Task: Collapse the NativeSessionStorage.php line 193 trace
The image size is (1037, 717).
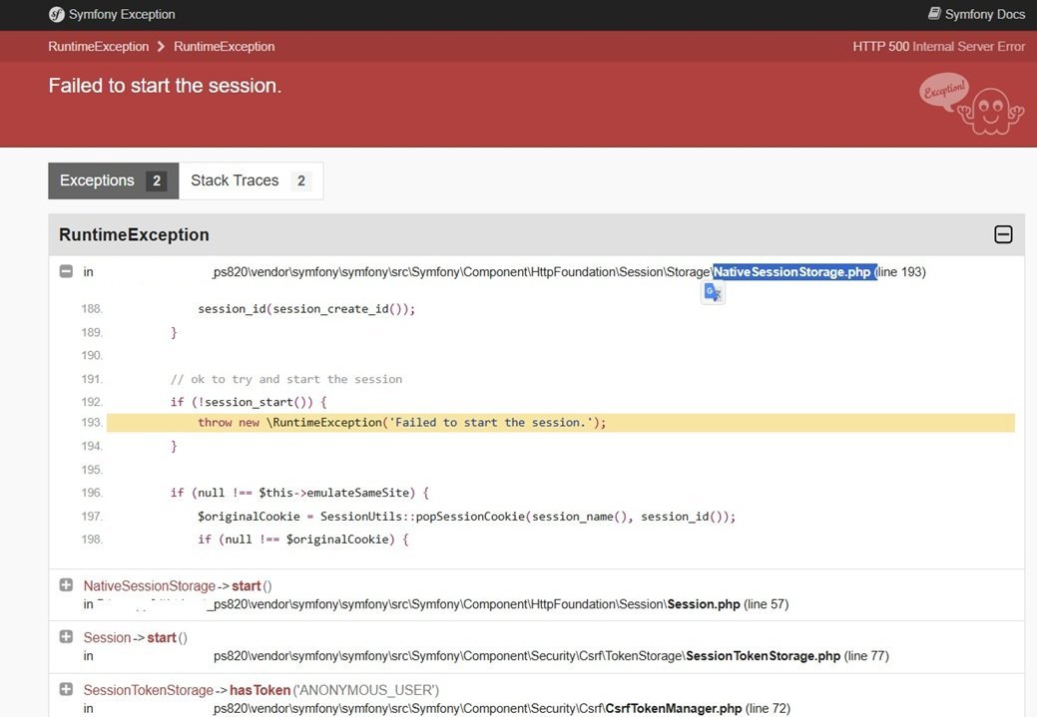Action: [x=66, y=271]
